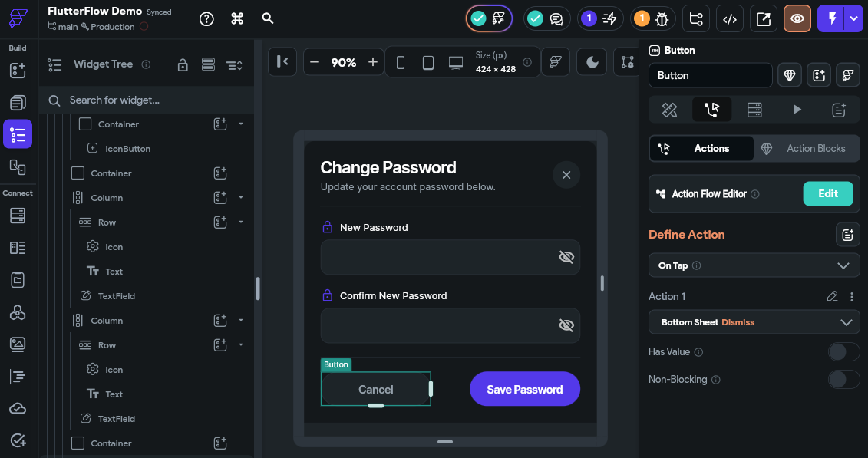Open the custom code lines icon in sidebar
868x458 pixels.
[x=18, y=377]
